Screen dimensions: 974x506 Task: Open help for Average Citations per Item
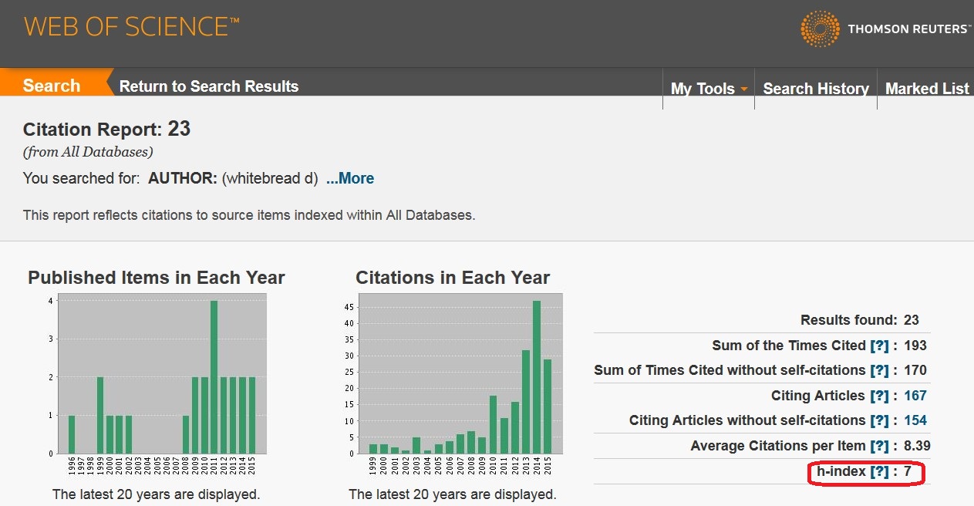[879, 446]
